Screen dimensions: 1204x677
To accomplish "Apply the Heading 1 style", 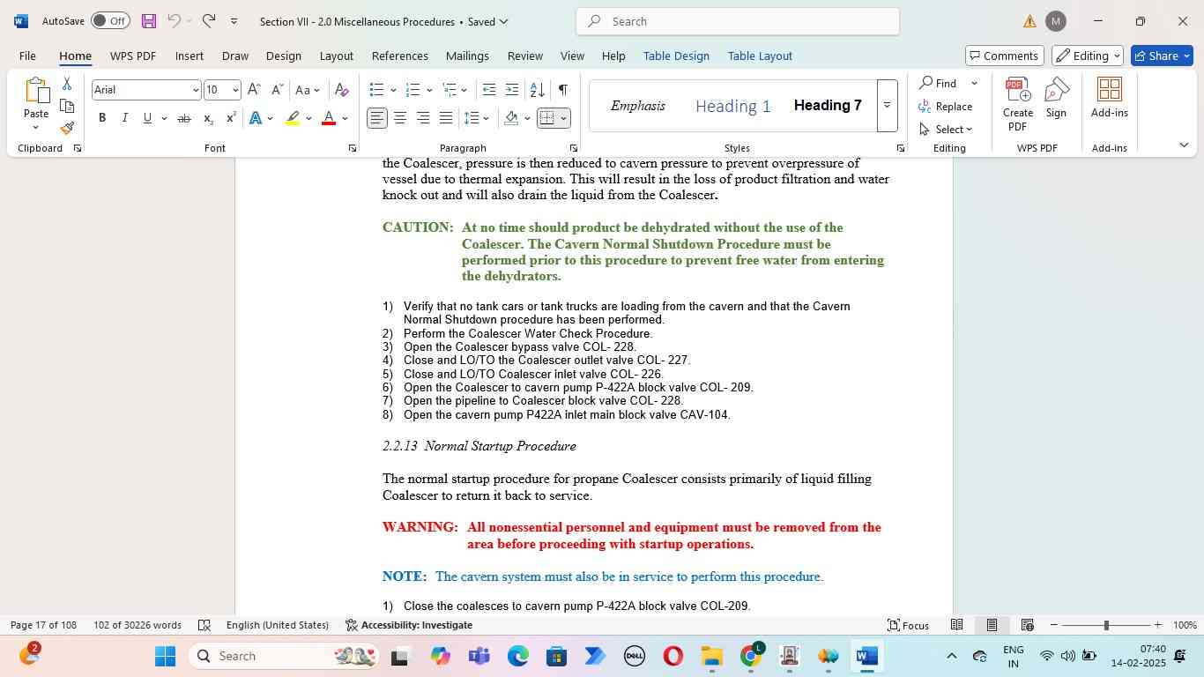I will 733,106.
